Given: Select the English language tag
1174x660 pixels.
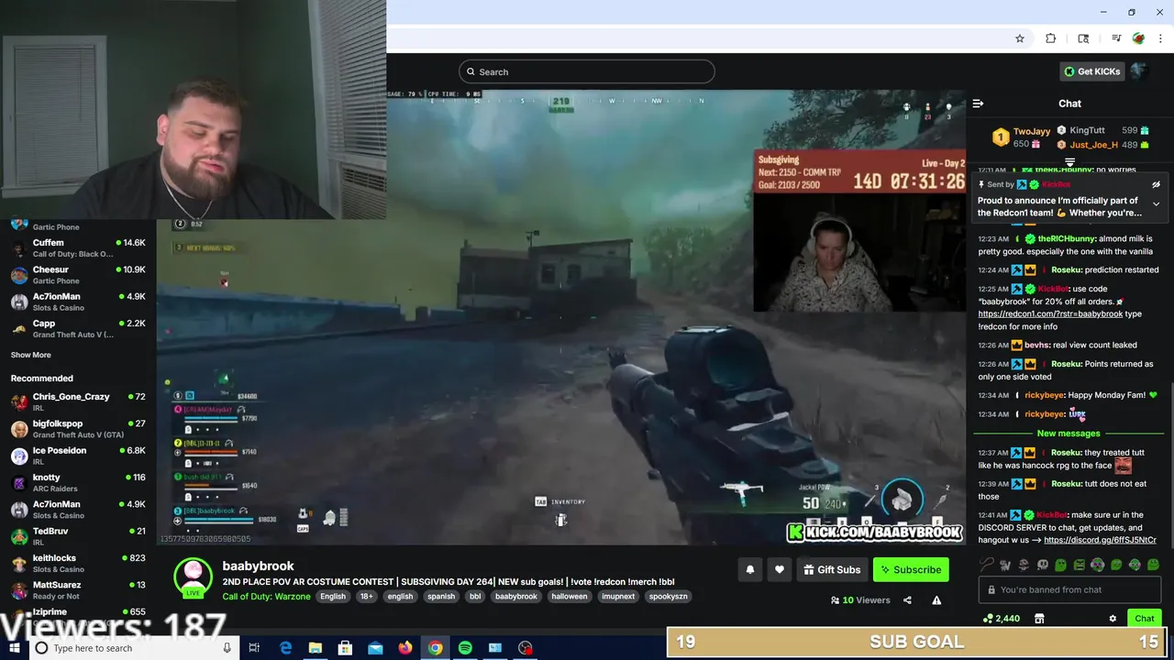Looking at the screenshot, I should tap(333, 597).
